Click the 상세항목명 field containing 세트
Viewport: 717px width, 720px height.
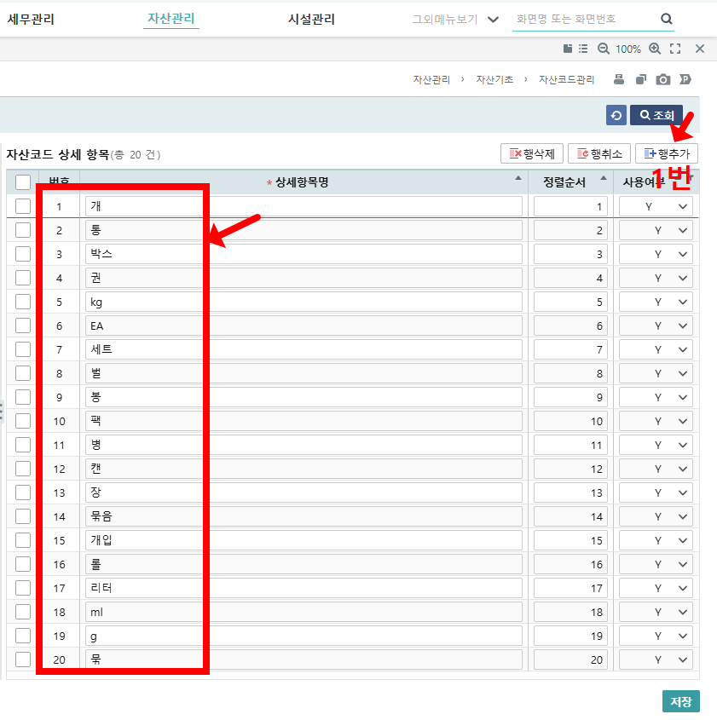pyautogui.click(x=304, y=350)
